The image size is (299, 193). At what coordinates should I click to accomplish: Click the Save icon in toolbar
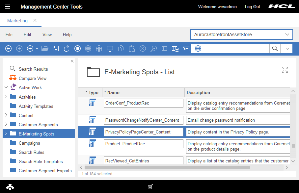56,49
